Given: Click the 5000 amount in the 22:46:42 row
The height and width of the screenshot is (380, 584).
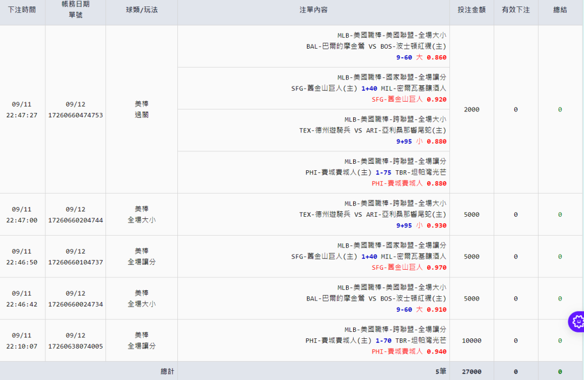Looking at the screenshot, I should point(472,299).
